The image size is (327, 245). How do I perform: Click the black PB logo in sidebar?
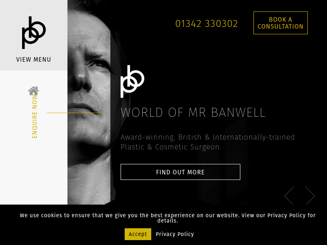tap(34, 33)
